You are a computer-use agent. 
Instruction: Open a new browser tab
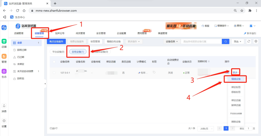point(55,4)
